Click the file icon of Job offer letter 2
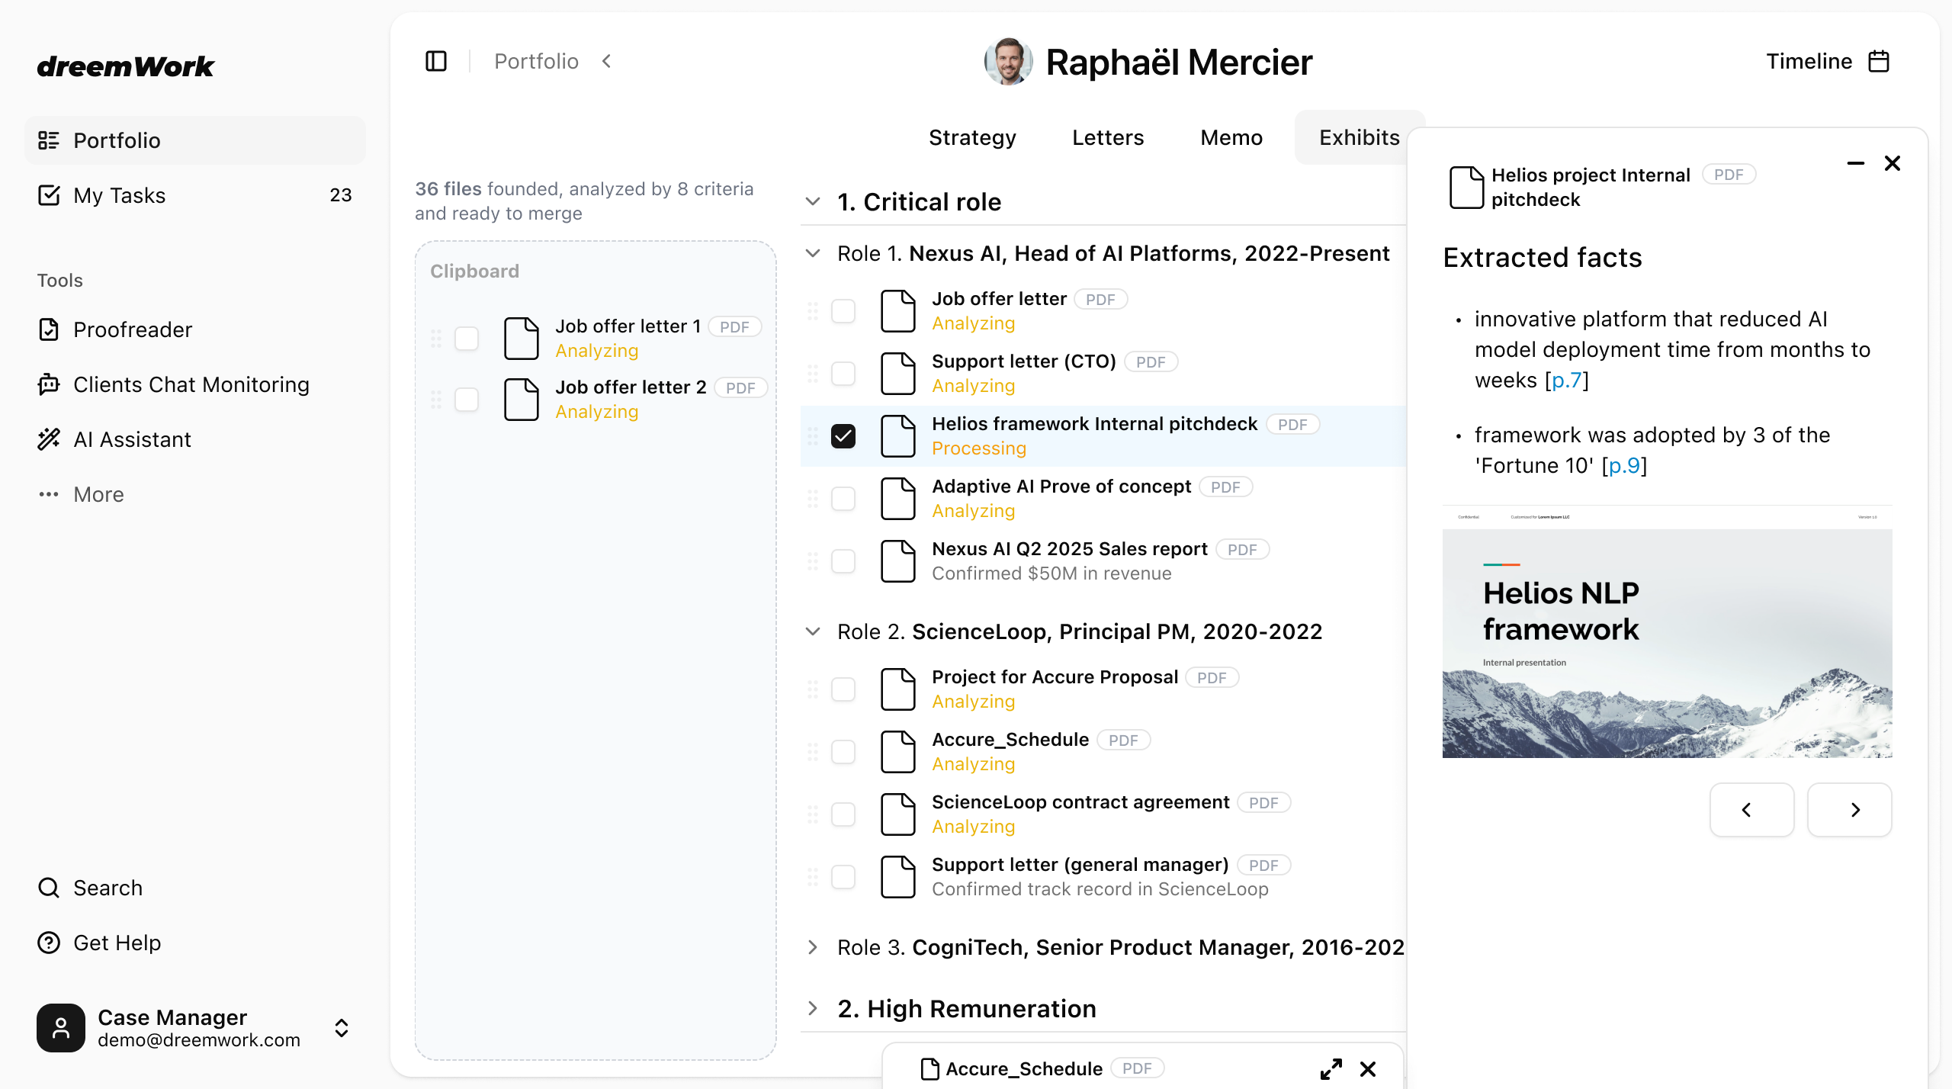 click(x=522, y=400)
